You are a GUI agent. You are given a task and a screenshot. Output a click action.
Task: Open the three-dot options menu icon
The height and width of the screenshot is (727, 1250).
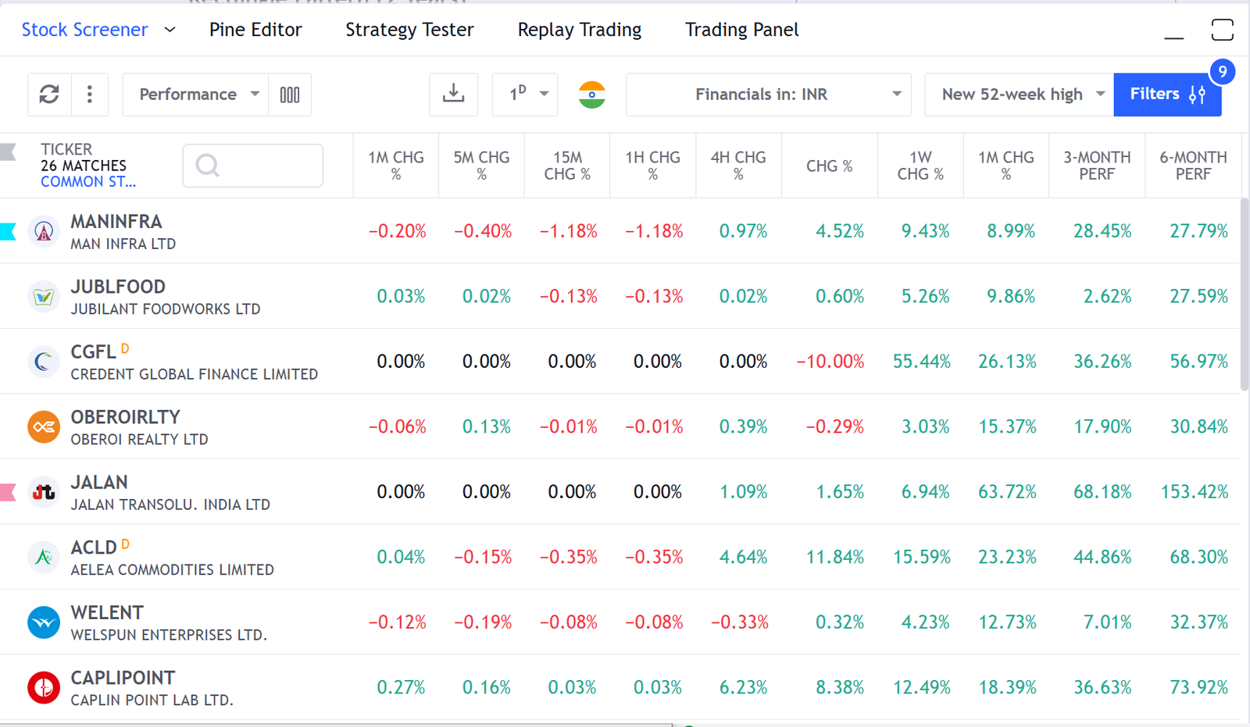pyautogui.click(x=89, y=94)
